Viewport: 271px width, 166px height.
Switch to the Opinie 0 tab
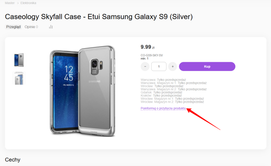click(x=31, y=27)
